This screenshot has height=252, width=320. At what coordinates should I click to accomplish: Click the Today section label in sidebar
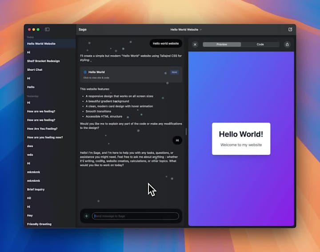[x=30, y=37]
